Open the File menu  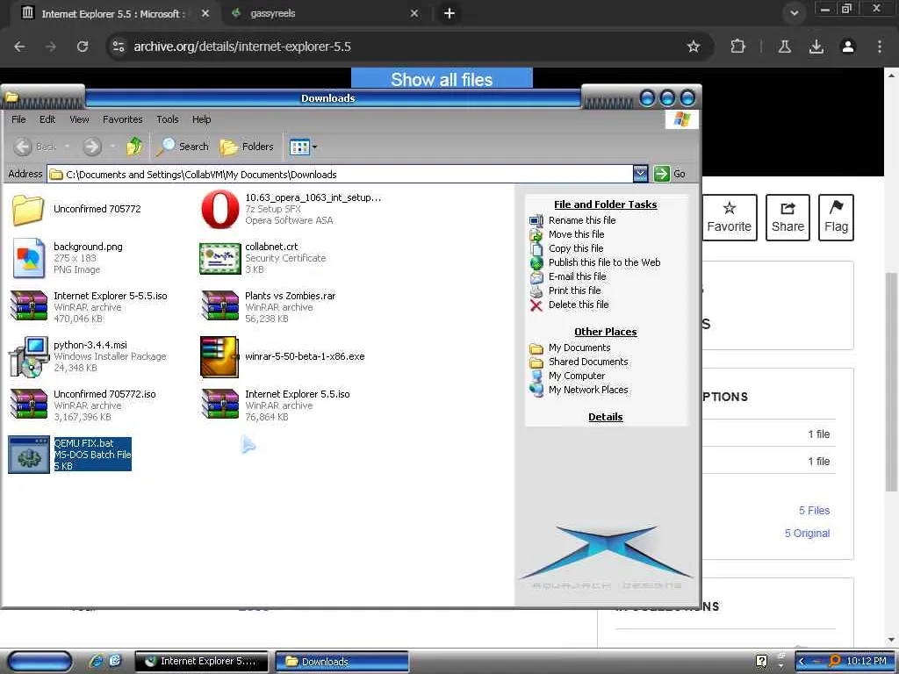pos(18,119)
